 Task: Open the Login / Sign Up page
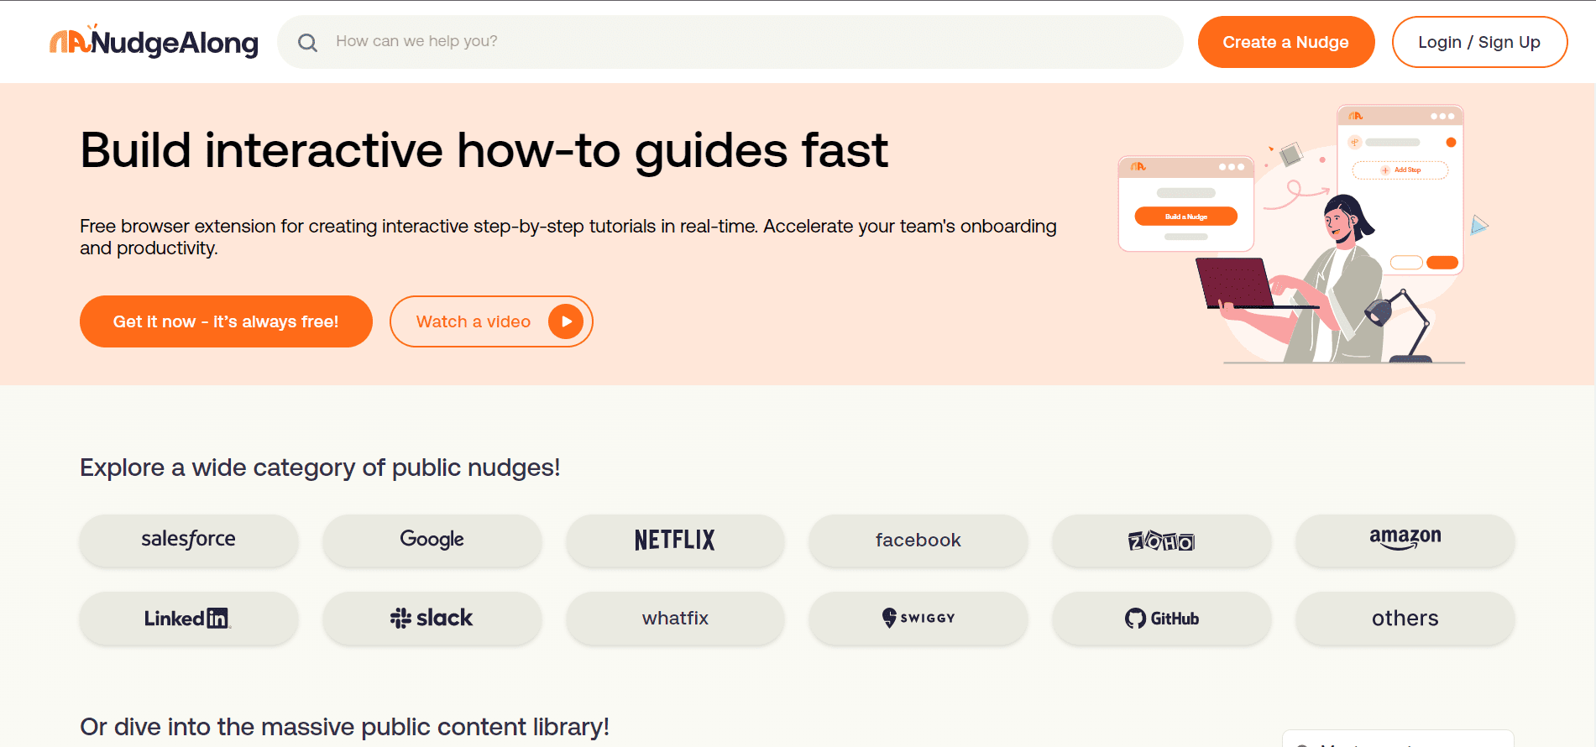[1479, 42]
